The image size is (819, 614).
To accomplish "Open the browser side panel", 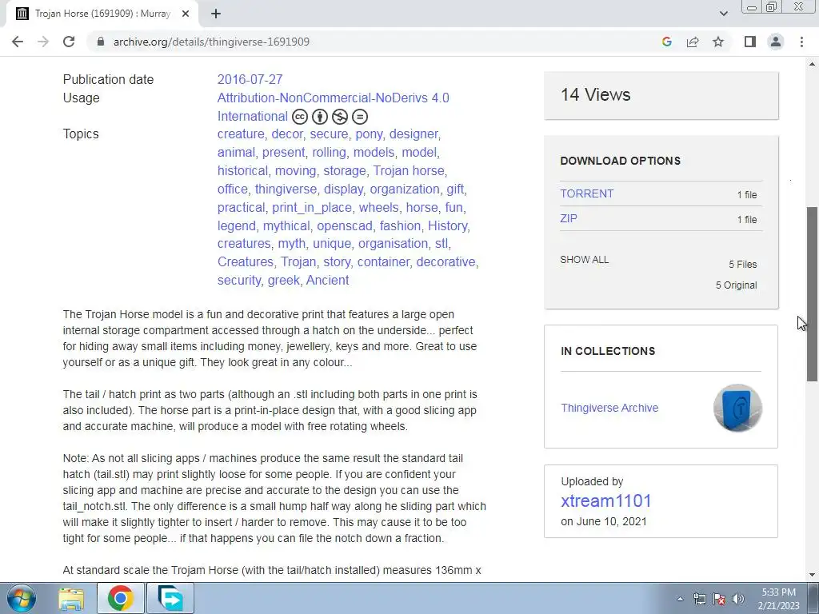I will [750, 42].
